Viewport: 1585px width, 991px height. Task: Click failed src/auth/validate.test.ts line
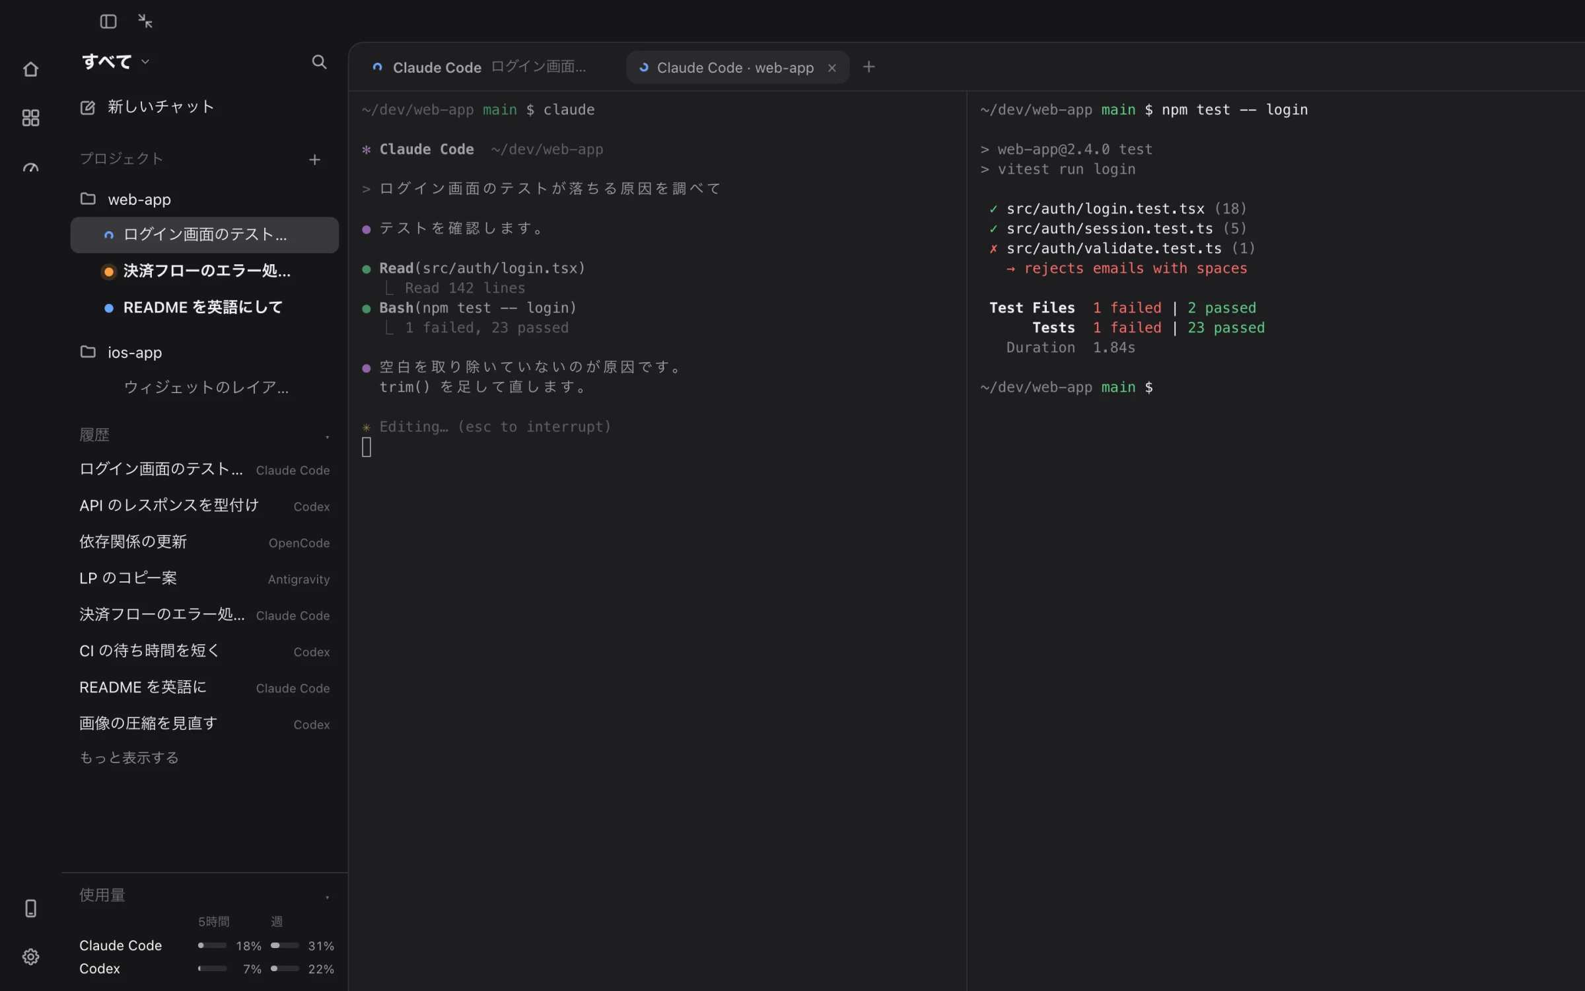pyautogui.click(x=1122, y=248)
